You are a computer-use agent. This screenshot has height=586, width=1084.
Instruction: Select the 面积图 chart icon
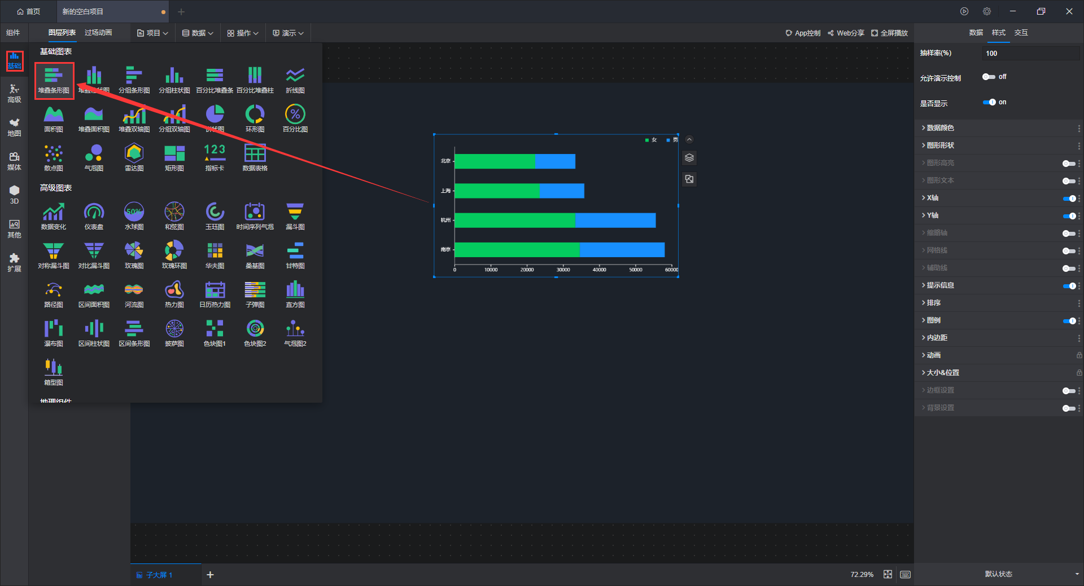pyautogui.click(x=54, y=119)
